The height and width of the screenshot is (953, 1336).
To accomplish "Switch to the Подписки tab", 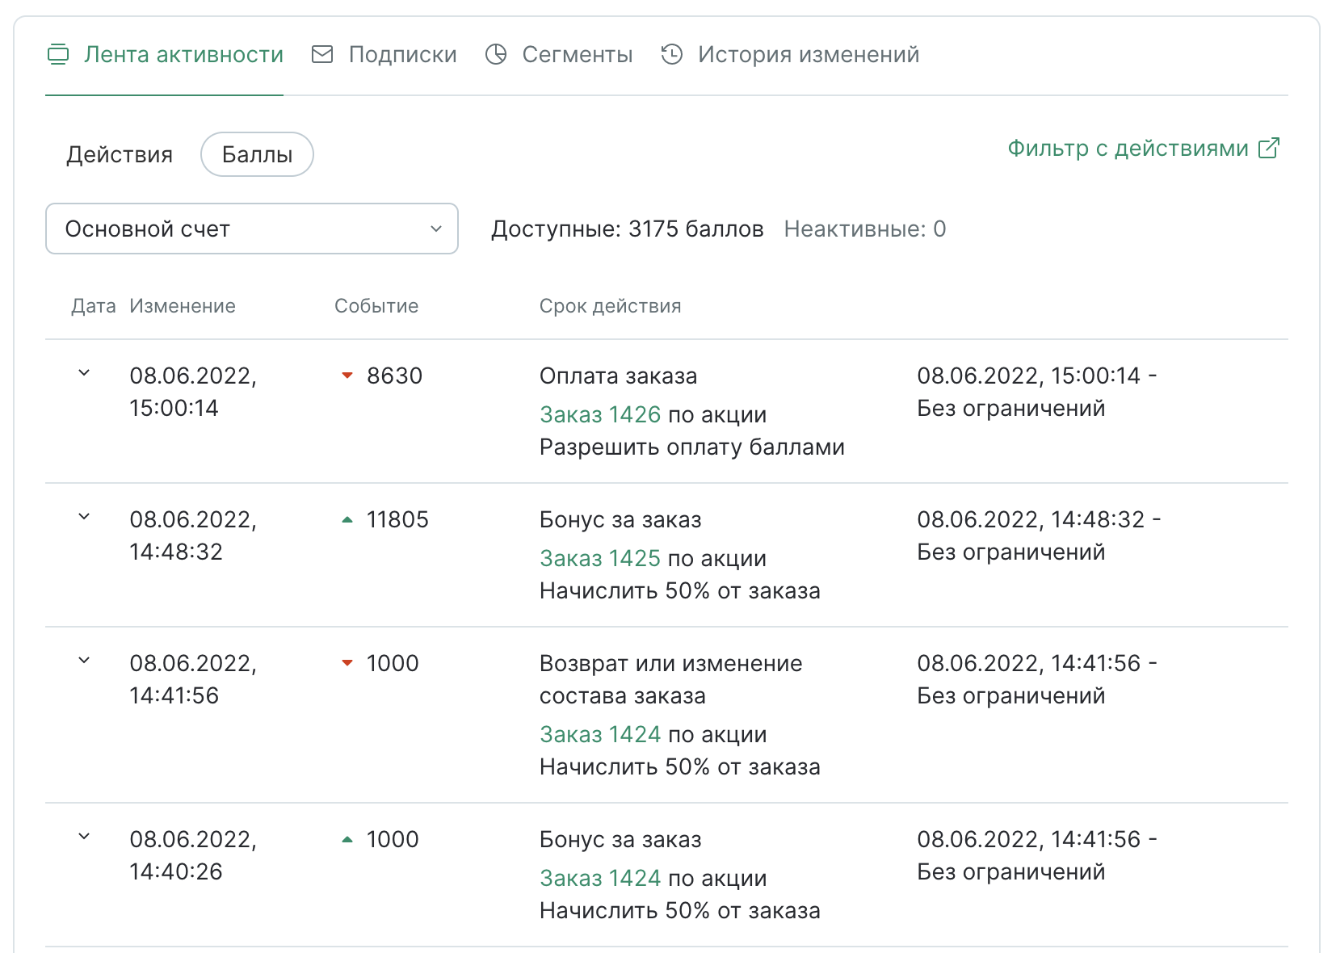I will [384, 55].
